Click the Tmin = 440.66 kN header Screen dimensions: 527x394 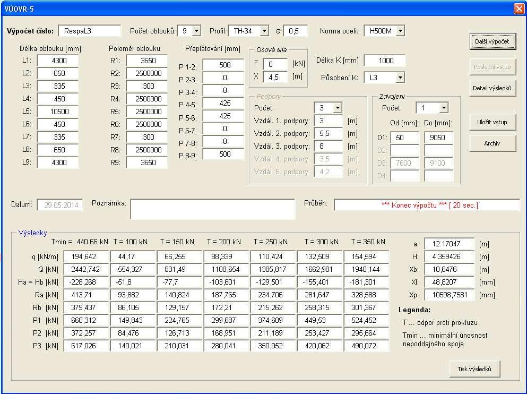[x=80, y=242]
